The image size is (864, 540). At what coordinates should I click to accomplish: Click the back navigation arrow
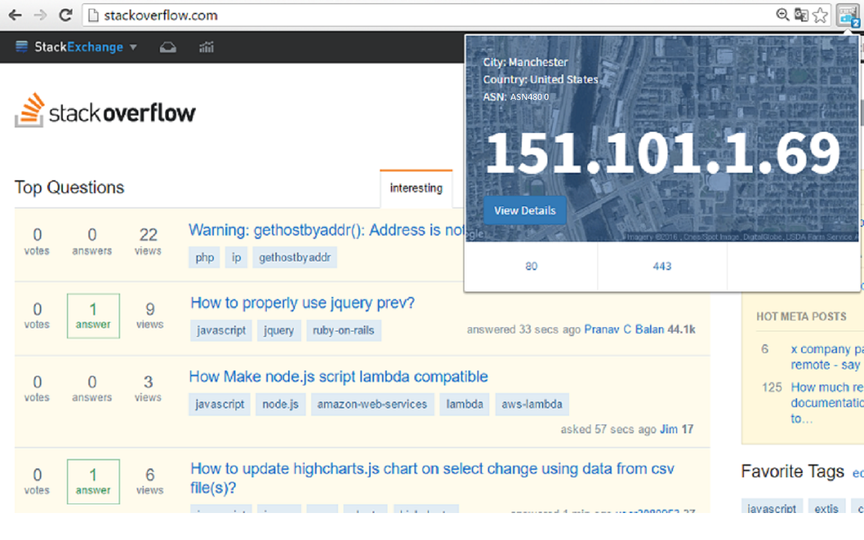pyautogui.click(x=15, y=15)
